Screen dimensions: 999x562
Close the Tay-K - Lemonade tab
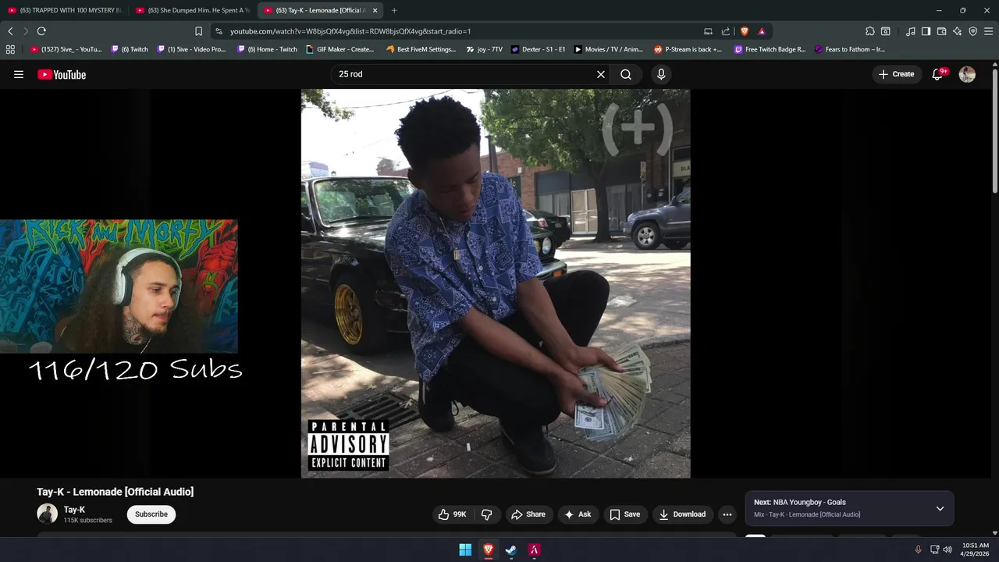375,10
